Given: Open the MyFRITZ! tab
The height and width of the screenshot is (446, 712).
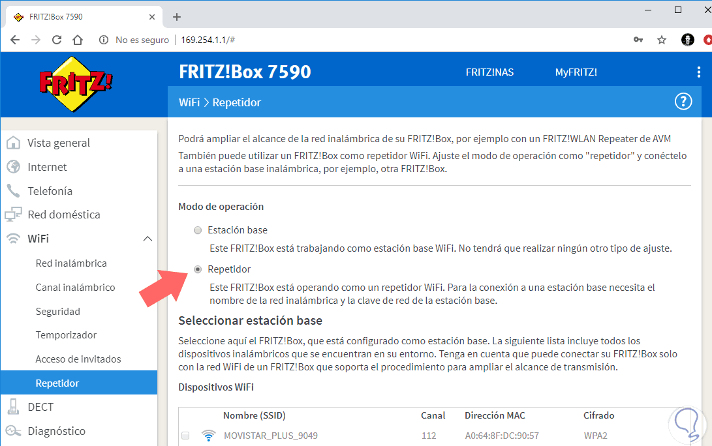Looking at the screenshot, I should 576,72.
